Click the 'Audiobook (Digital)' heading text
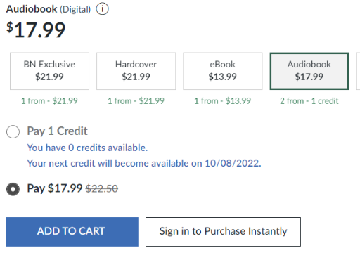This screenshot has height=260, width=360. tap(49, 9)
